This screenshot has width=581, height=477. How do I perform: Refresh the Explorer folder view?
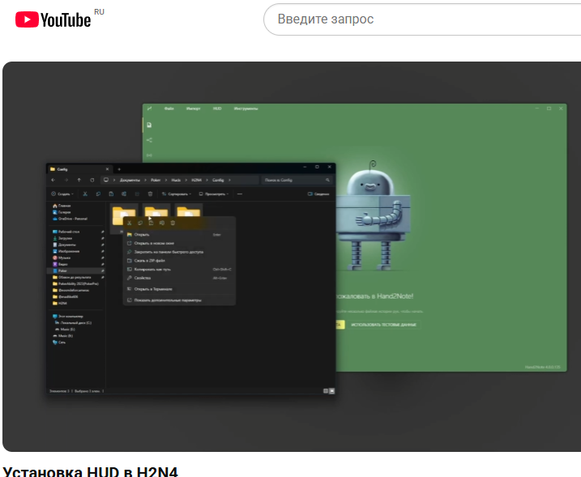click(x=92, y=180)
